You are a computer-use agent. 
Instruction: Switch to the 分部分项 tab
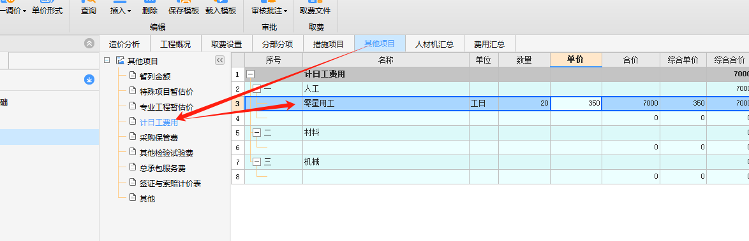tap(278, 45)
